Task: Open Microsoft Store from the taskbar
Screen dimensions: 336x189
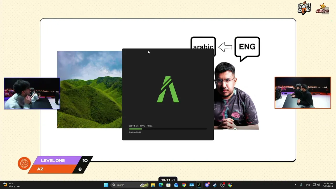Action: point(169,185)
